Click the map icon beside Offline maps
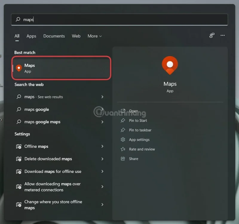 point(19,146)
